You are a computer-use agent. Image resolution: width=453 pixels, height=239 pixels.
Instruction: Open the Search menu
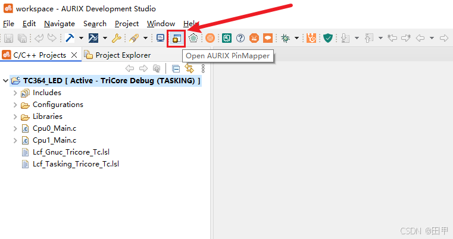[95, 24]
